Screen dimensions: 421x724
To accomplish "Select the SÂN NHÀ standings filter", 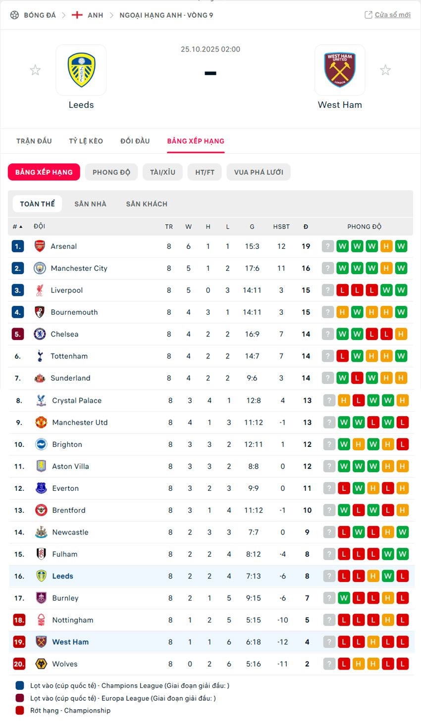I will pos(90,204).
